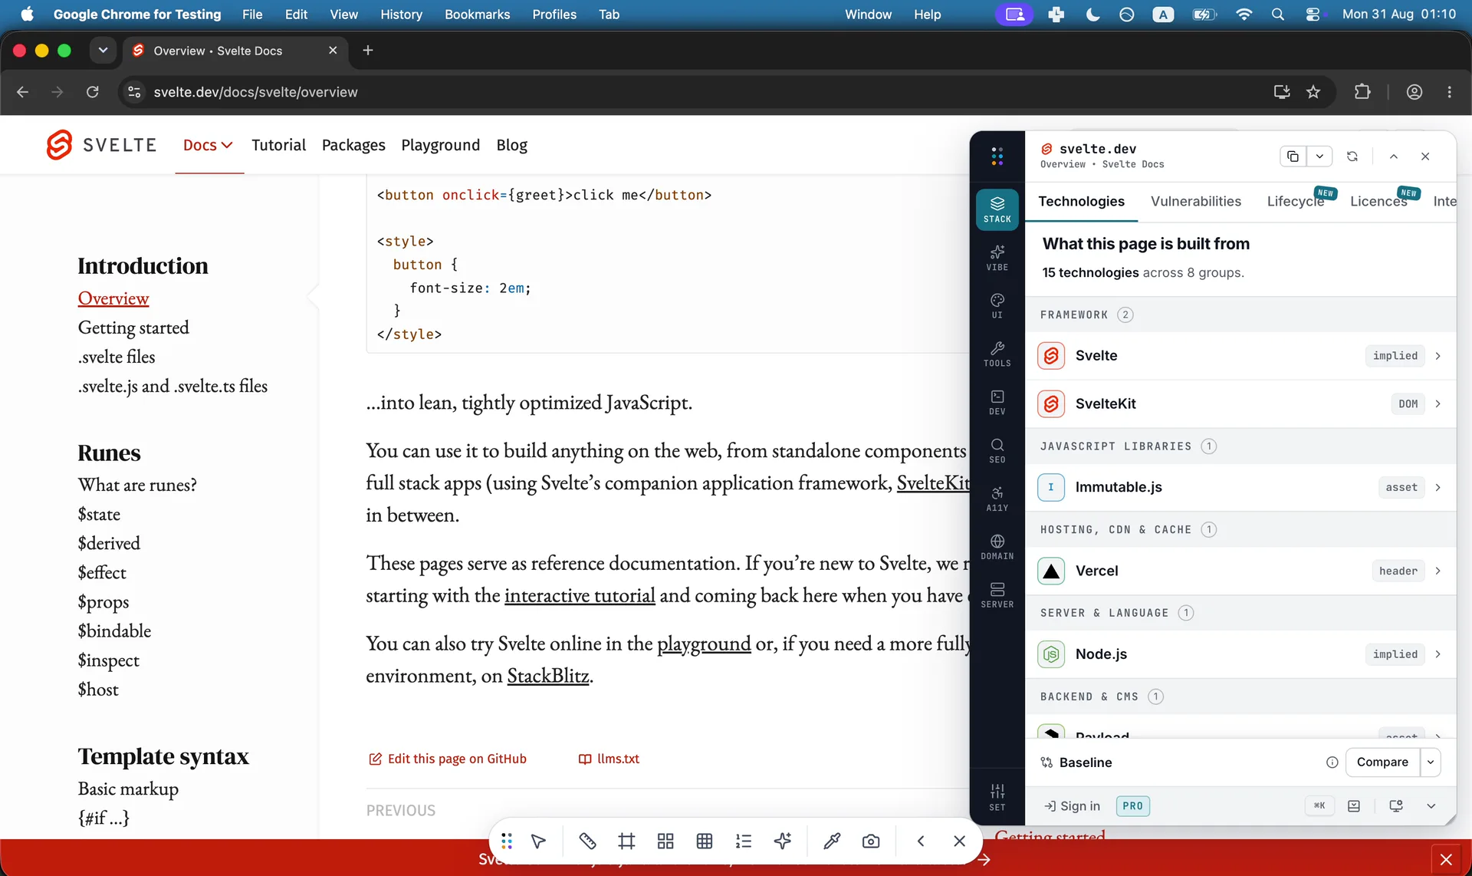Image resolution: width=1472 pixels, height=876 pixels.
Task: Open the StackBlitz link
Action: [x=548, y=676]
